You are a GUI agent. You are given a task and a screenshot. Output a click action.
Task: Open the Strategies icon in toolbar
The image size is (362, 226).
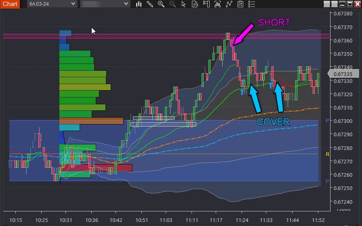pos(240,4)
